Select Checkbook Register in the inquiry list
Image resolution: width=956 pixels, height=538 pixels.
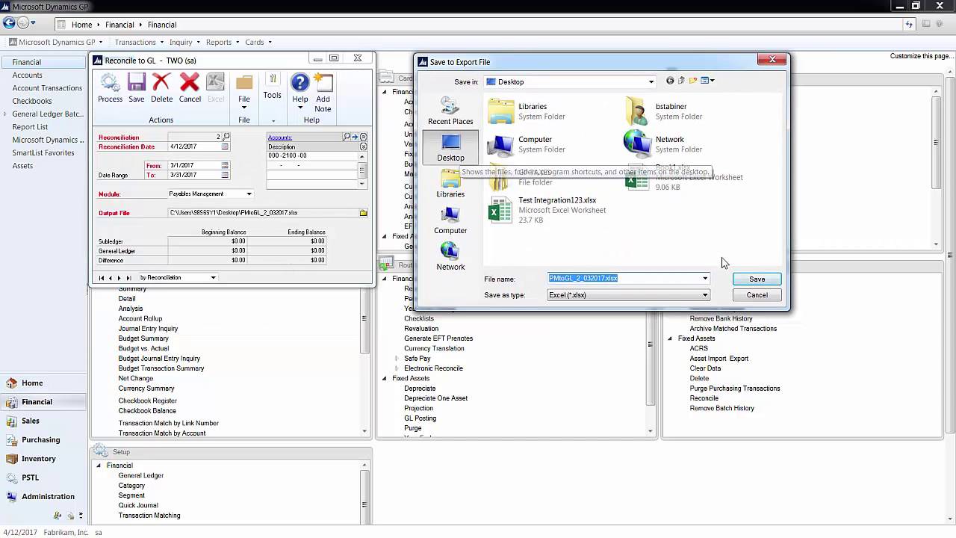click(147, 401)
